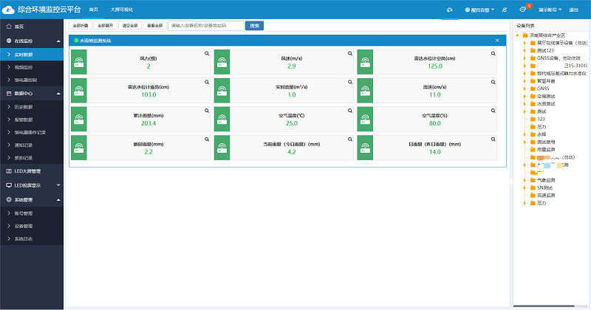Close the 水雨情监测系统 panel with X
Screen dimensions: 591x310
[497, 41]
